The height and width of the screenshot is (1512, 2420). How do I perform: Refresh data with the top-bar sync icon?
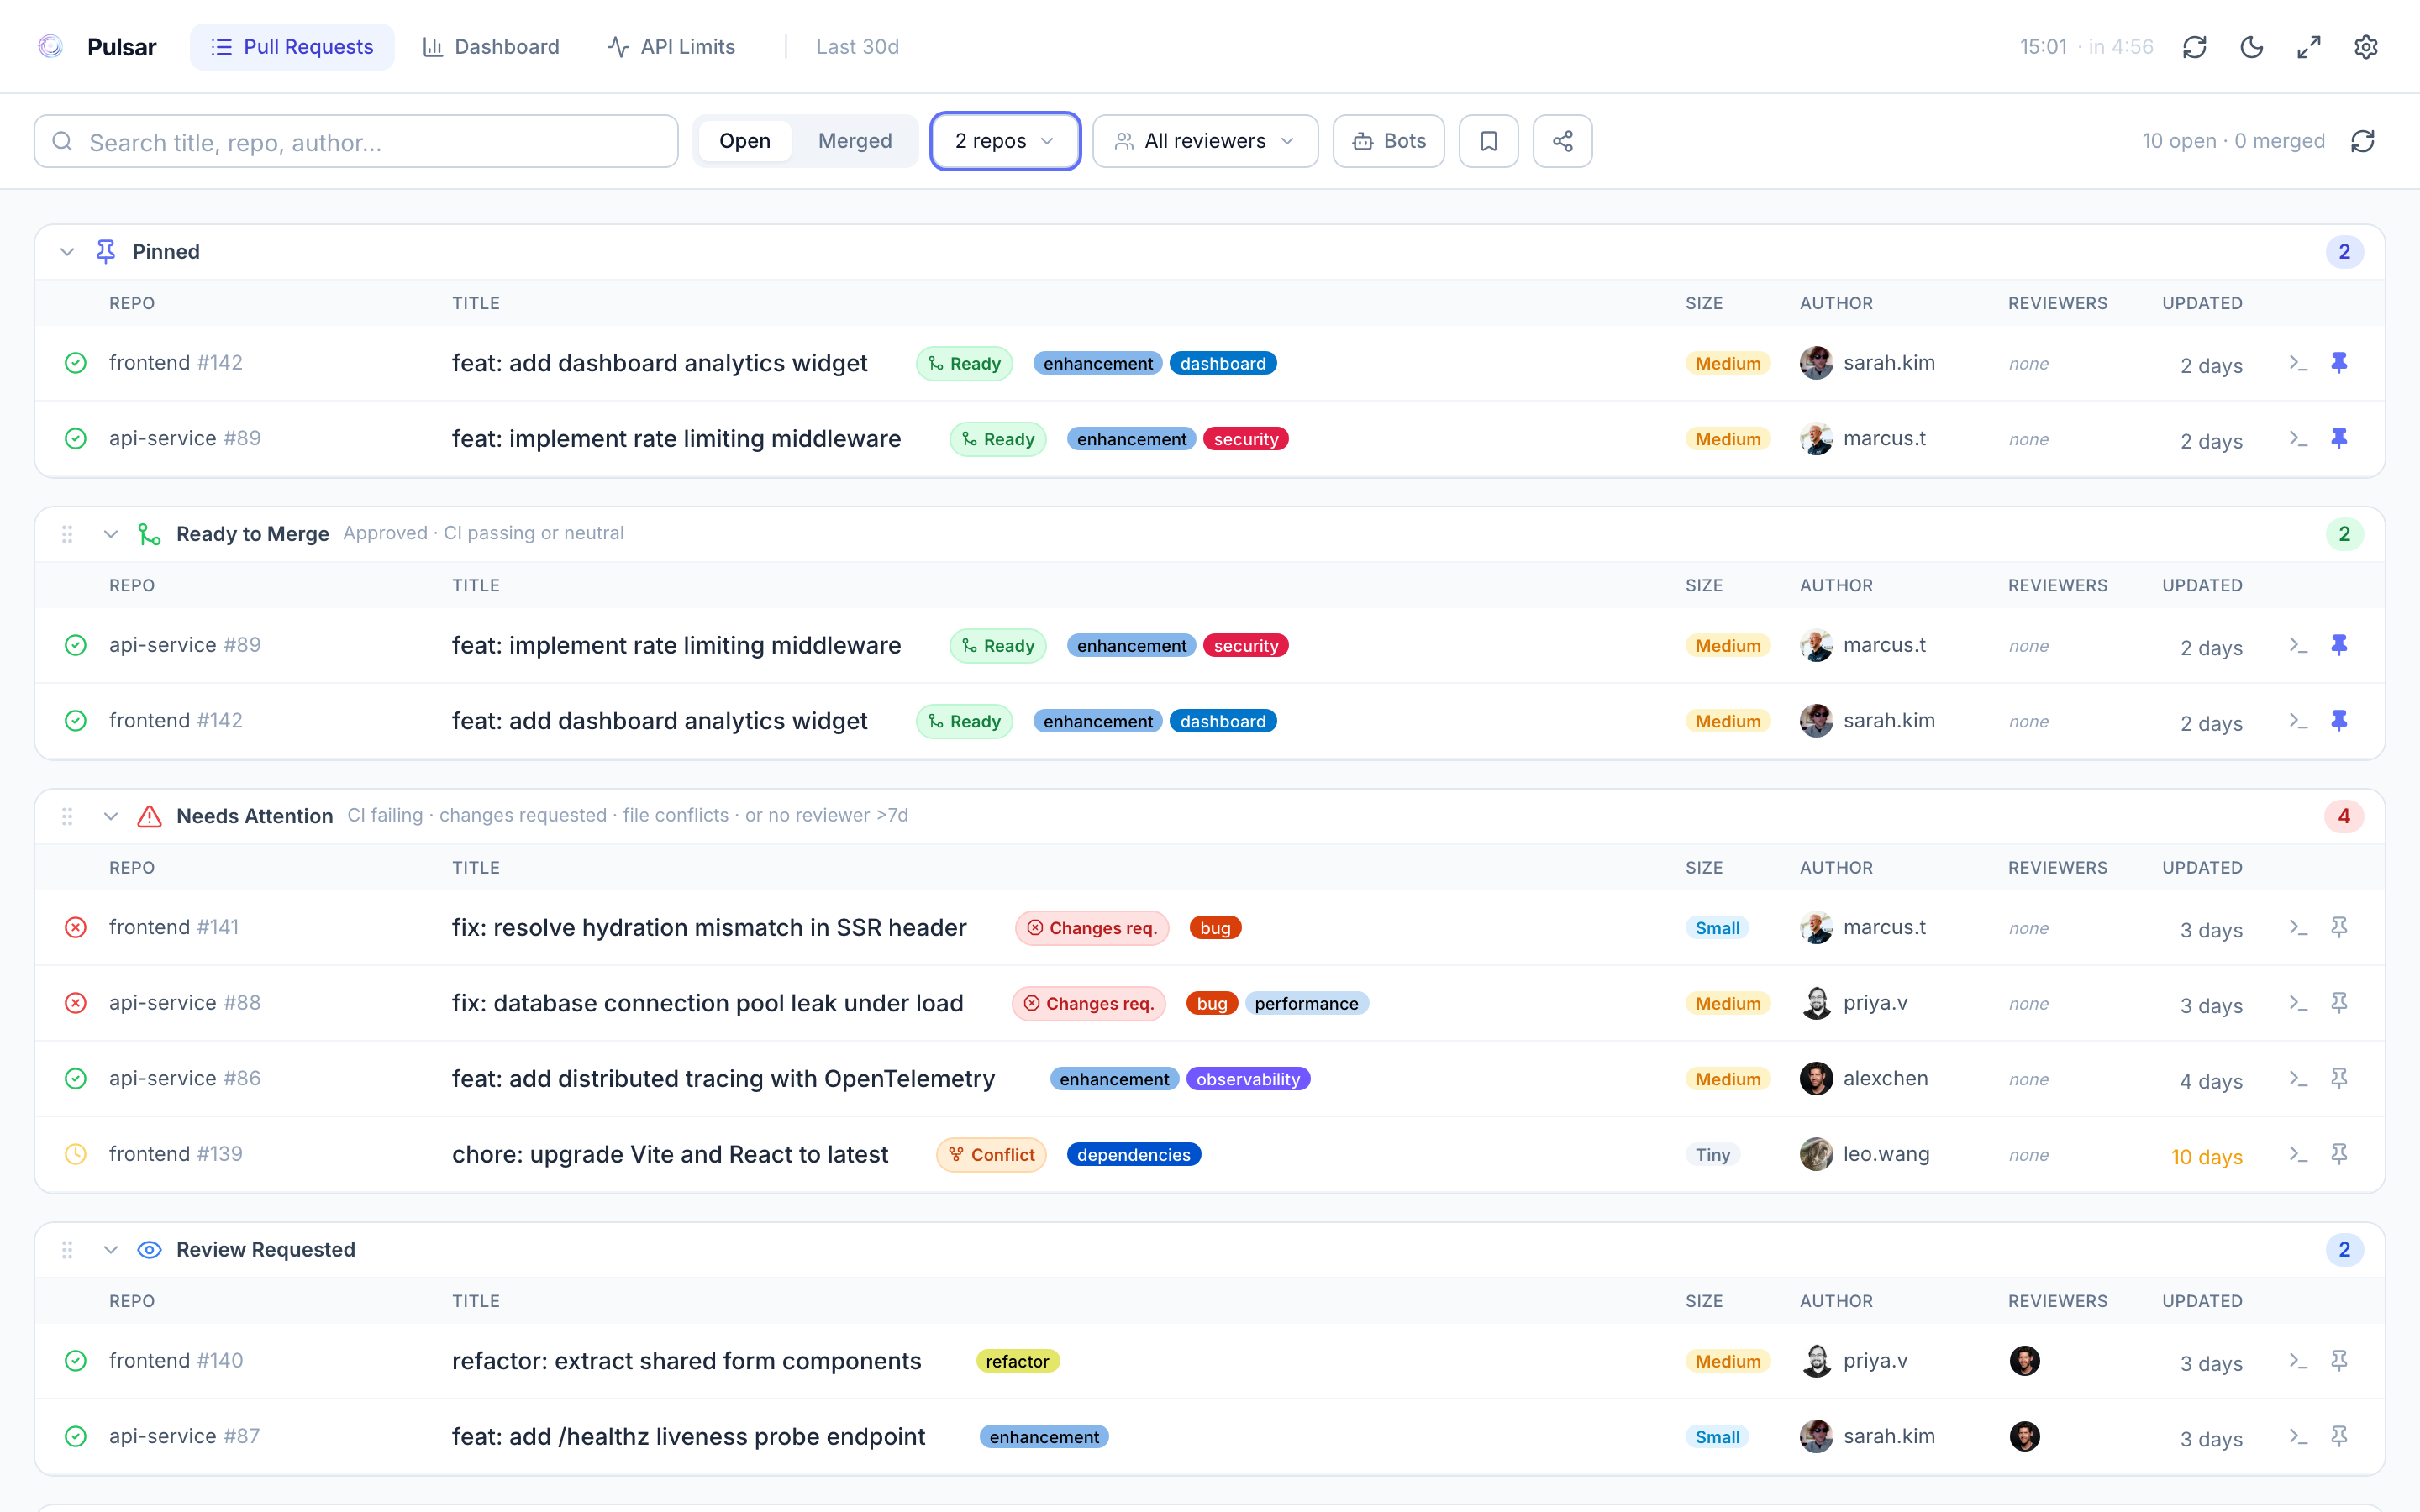[2195, 46]
